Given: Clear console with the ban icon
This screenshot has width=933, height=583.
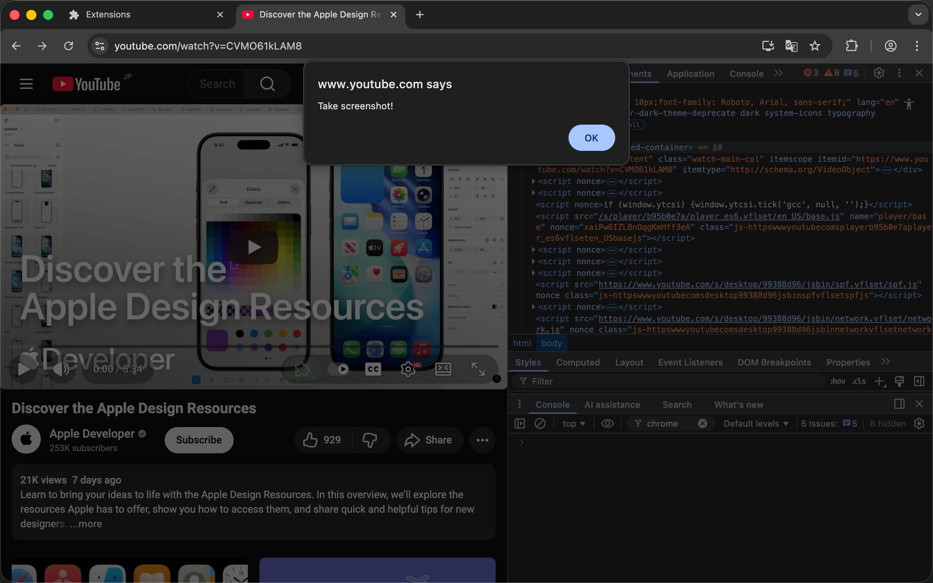Looking at the screenshot, I should click(540, 423).
